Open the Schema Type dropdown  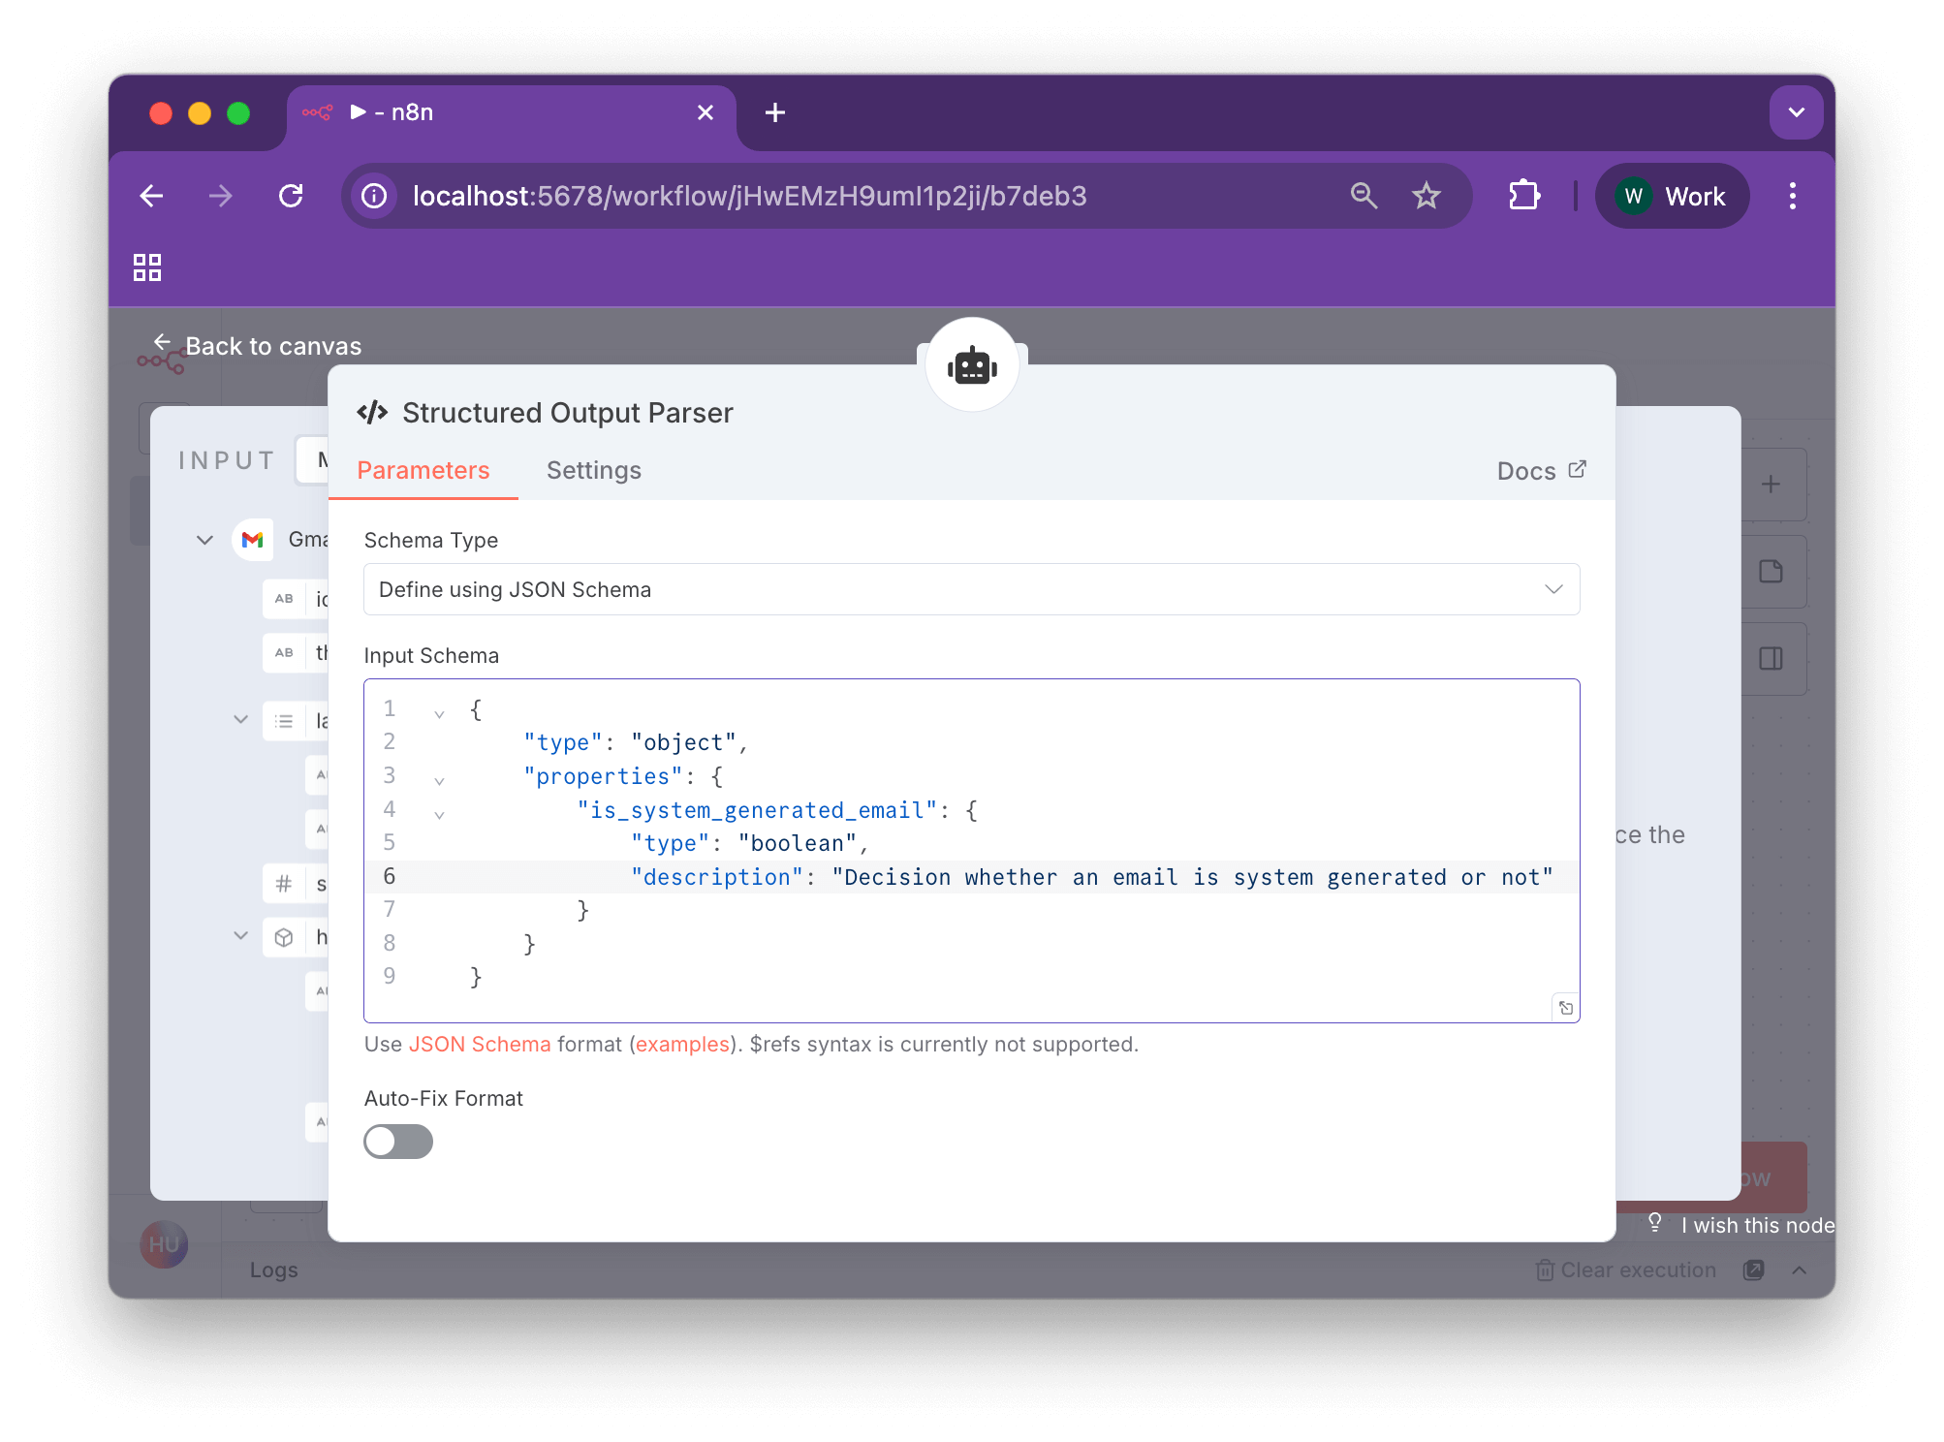coord(970,589)
